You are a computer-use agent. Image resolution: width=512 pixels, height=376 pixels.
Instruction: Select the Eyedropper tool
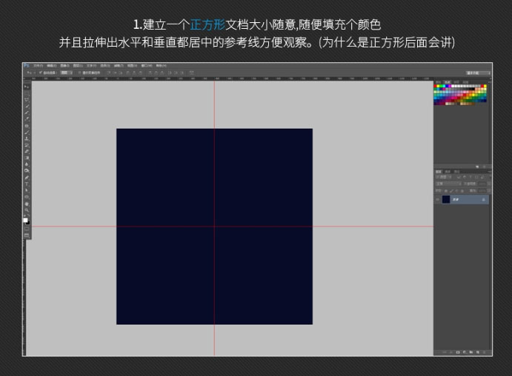(27, 118)
